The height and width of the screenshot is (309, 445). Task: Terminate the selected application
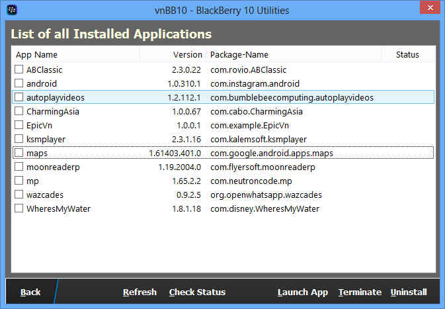(360, 292)
